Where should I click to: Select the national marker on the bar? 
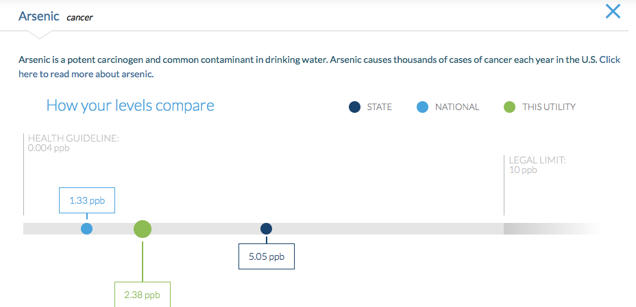[x=87, y=228]
